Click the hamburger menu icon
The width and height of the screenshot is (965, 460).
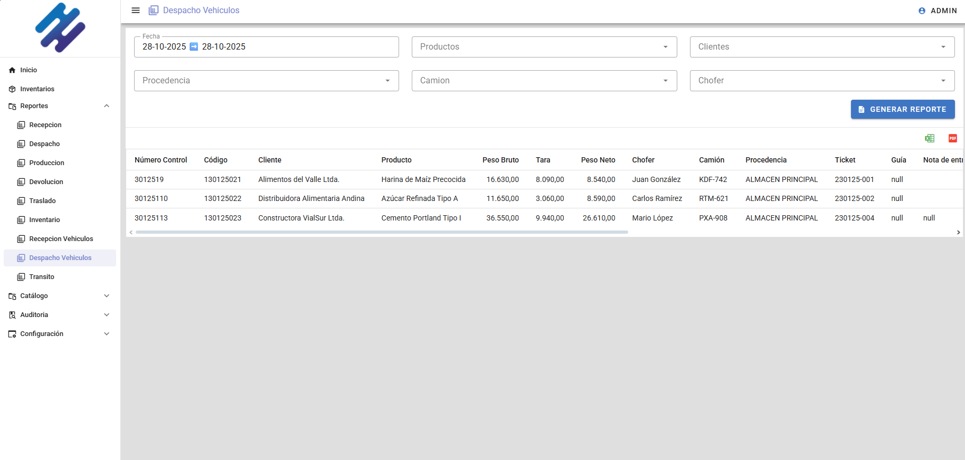136,11
